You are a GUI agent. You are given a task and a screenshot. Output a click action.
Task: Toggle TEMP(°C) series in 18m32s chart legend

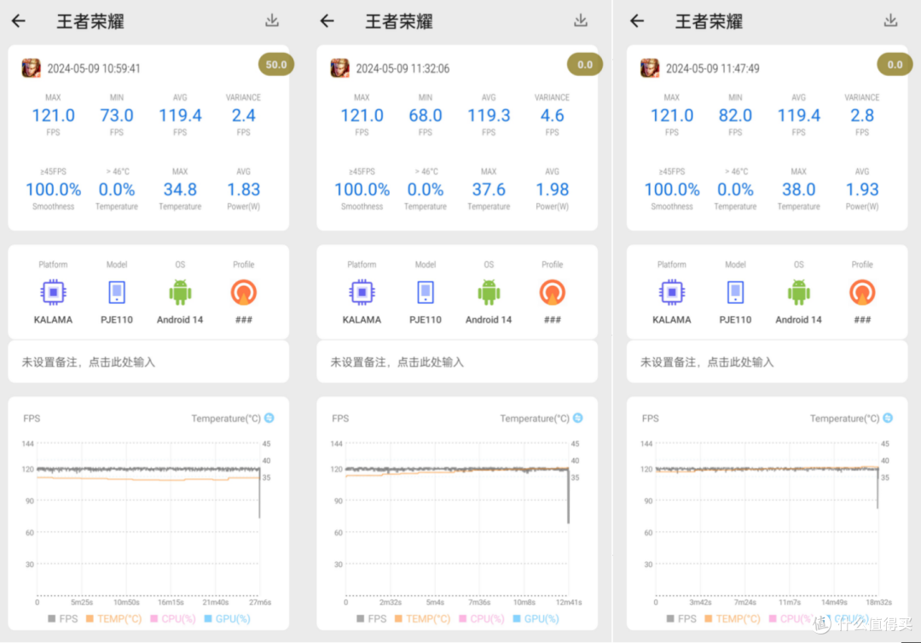(x=733, y=619)
